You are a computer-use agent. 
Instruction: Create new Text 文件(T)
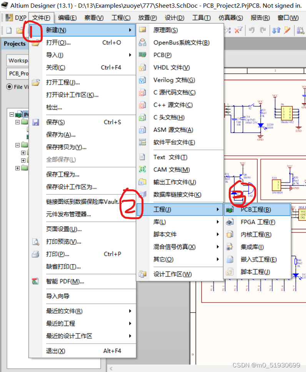pos(180,157)
